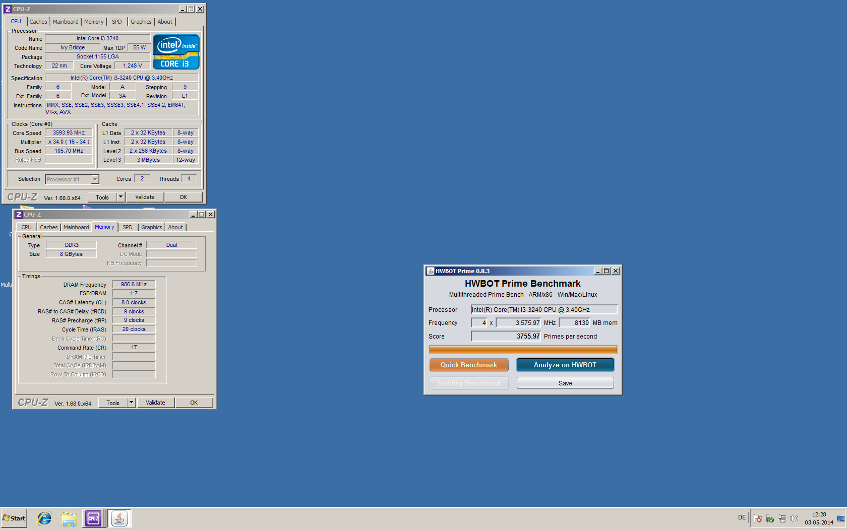847x529 pixels.
Task: Switch to Caches tab in top CPU-Z window
Action: 38,22
